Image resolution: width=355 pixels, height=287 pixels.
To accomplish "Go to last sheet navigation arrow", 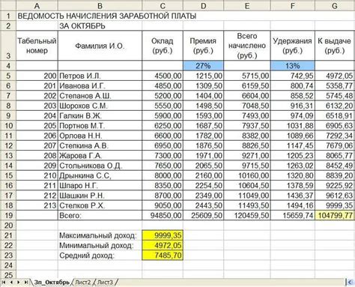I will (25, 282).
